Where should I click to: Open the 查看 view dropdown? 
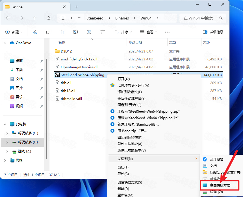(148, 32)
